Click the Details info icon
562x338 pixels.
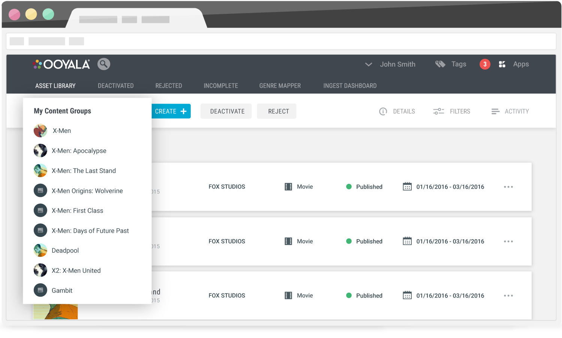[x=383, y=112]
